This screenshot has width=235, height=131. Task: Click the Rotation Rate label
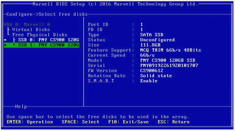pos(106,75)
